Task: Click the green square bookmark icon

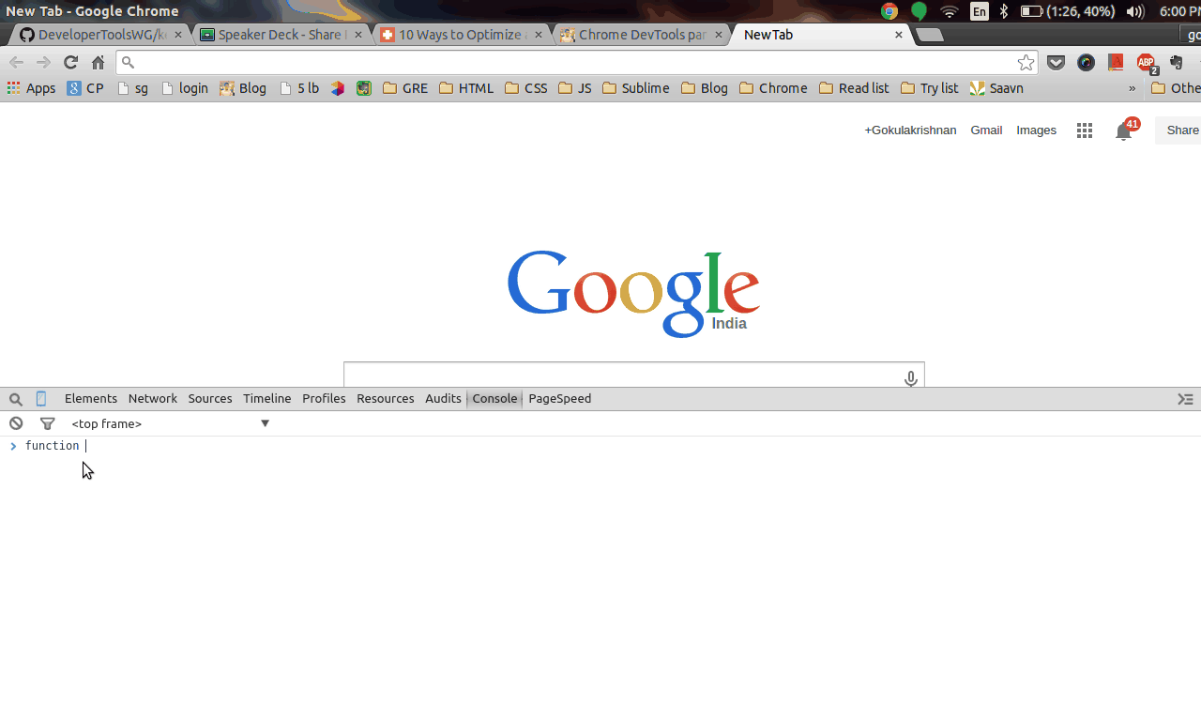Action: coord(364,88)
